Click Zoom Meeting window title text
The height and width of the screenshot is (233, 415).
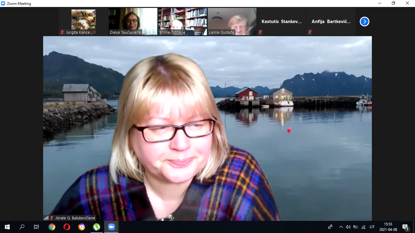19,4
